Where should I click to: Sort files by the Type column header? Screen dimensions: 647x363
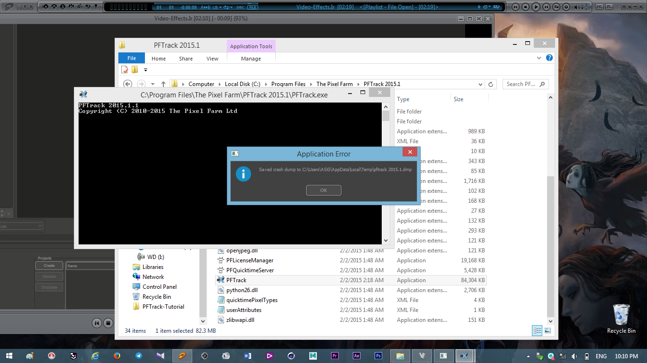coord(403,99)
